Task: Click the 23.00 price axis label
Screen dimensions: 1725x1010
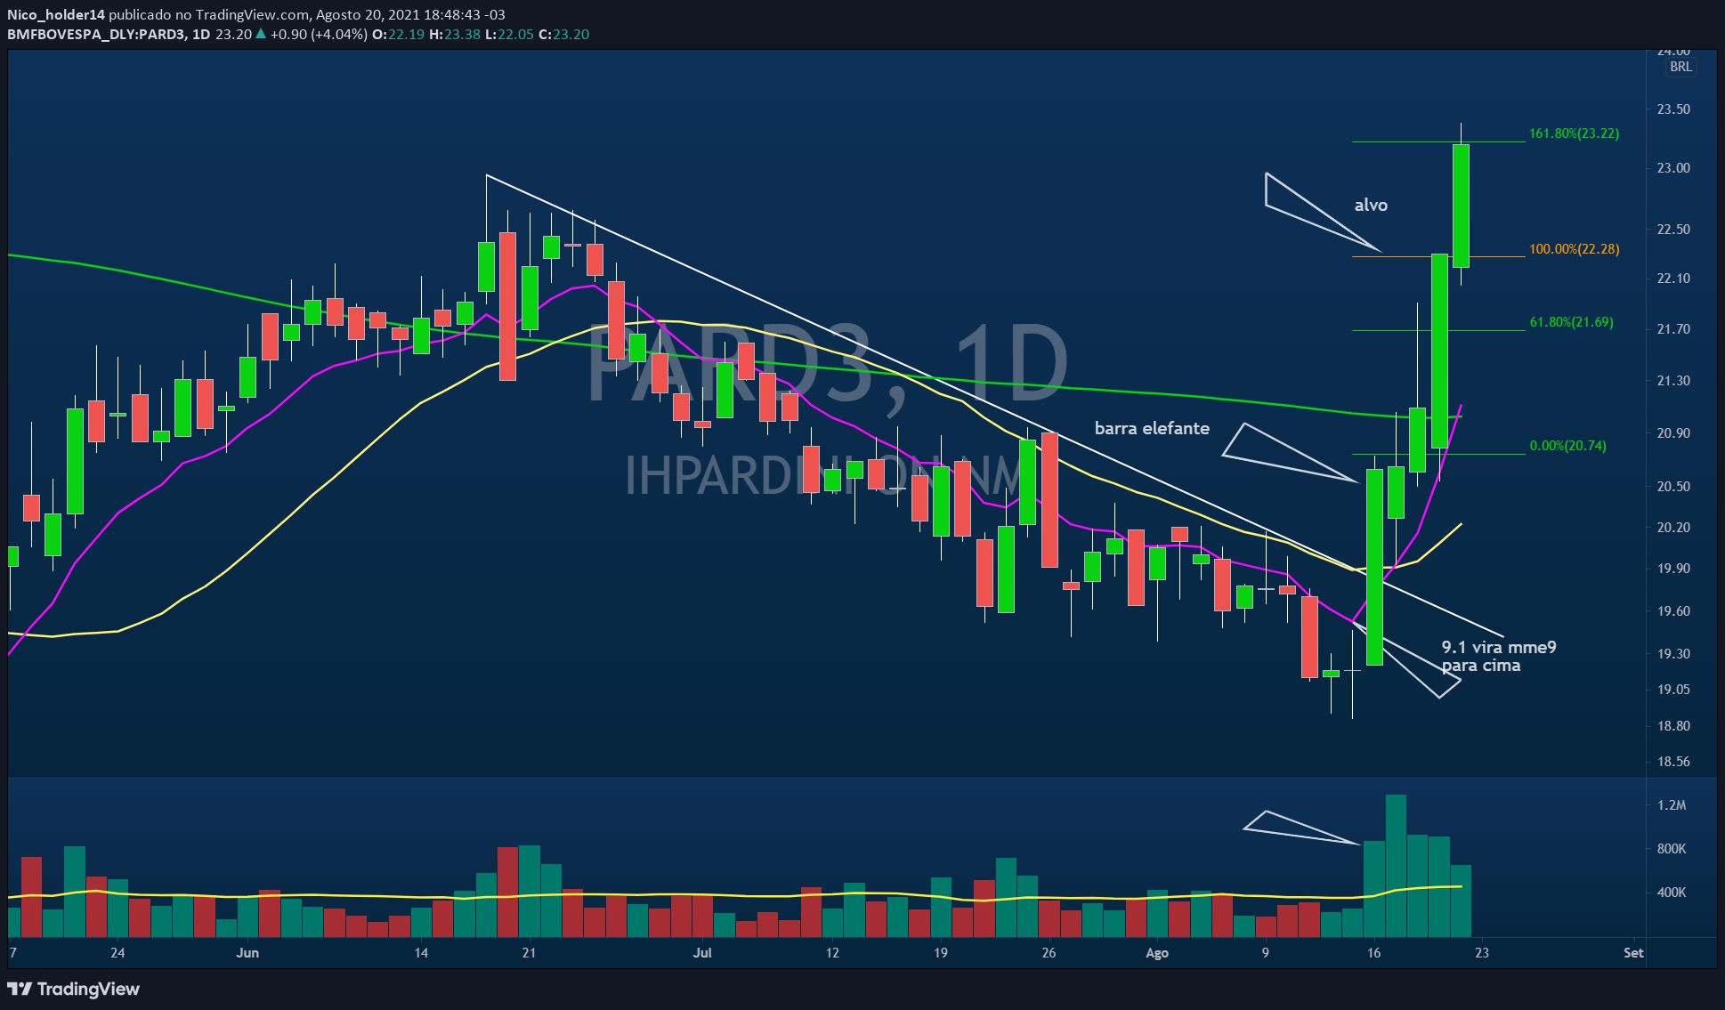Action: click(x=1673, y=168)
